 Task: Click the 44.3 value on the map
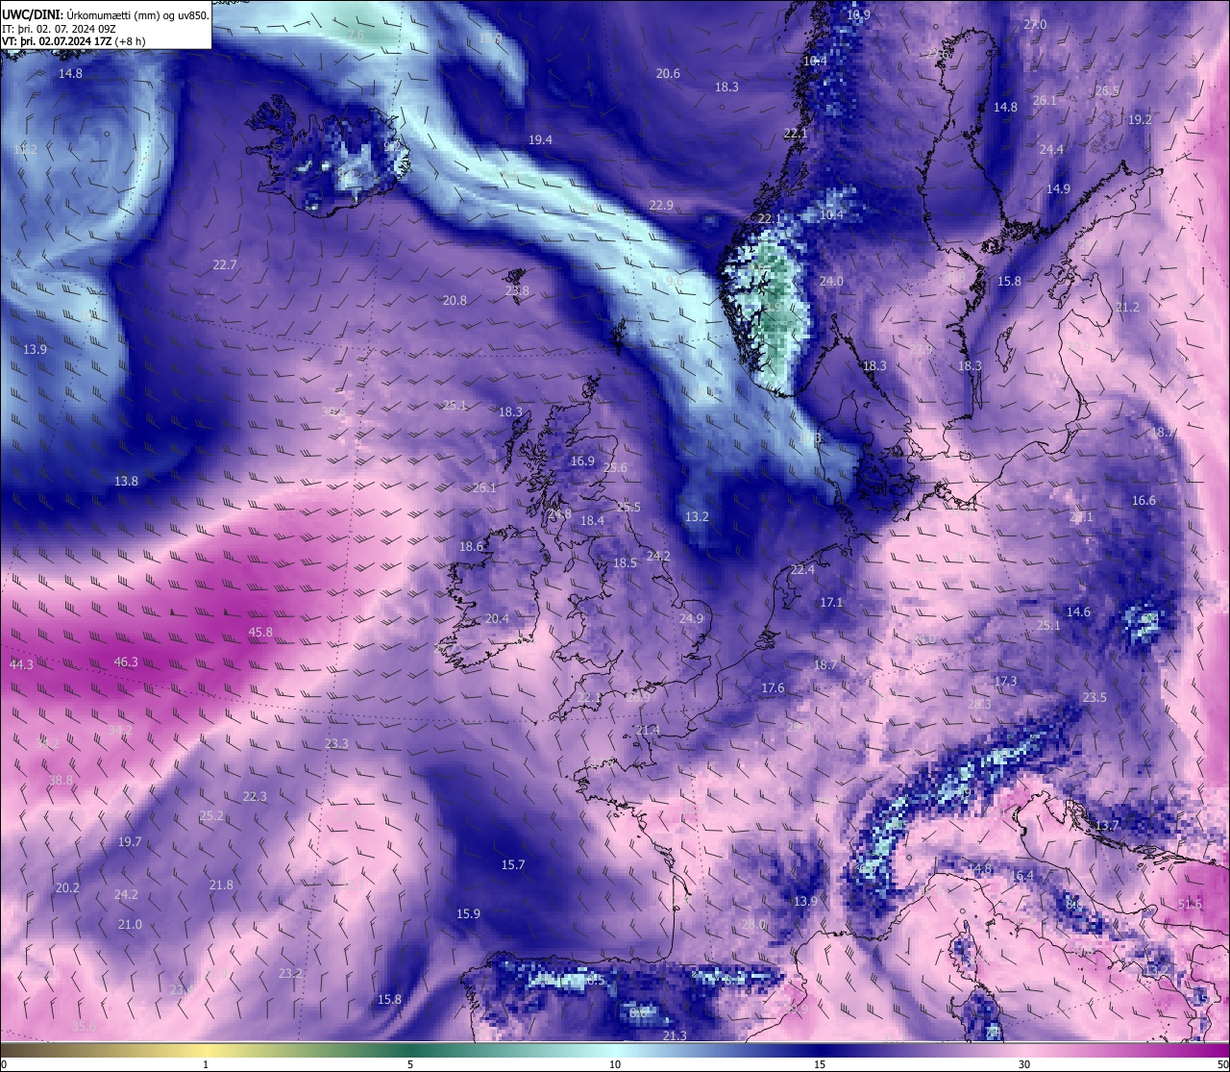coord(21,664)
